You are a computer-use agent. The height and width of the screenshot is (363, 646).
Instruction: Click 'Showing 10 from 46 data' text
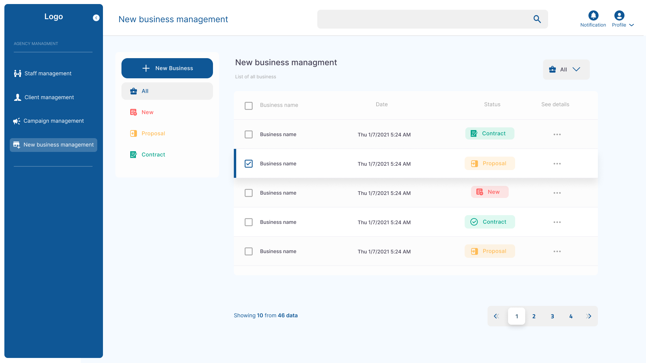click(266, 316)
